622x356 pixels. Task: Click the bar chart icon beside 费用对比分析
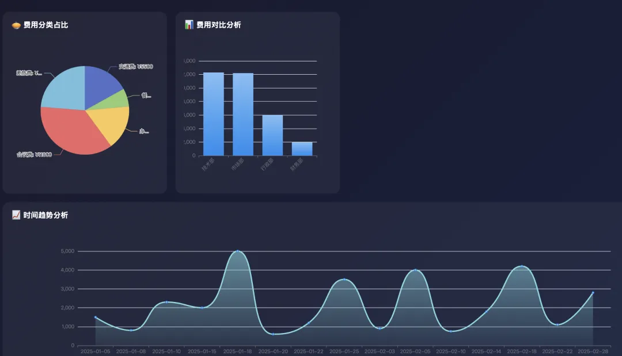189,25
